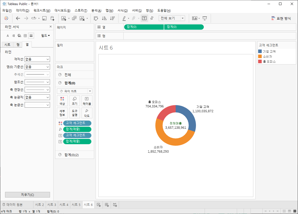Open the 표현 방식 Show Me panel
The width and height of the screenshot is (298, 214).
click(281, 18)
